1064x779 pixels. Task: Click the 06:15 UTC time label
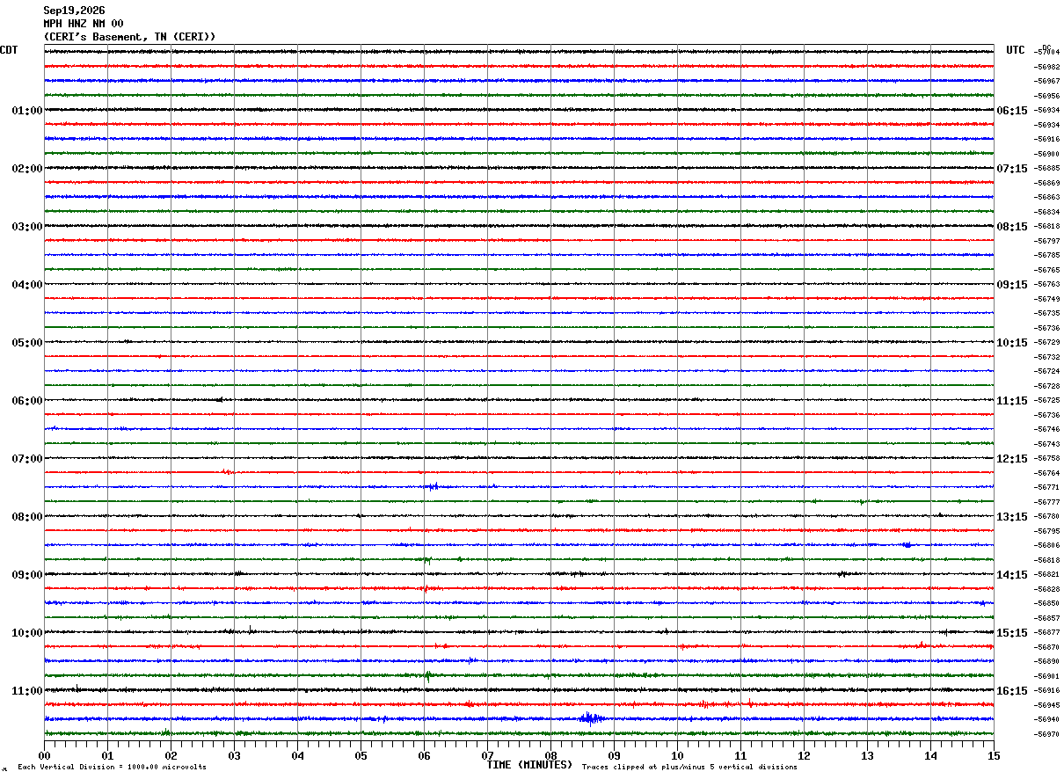[1012, 111]
